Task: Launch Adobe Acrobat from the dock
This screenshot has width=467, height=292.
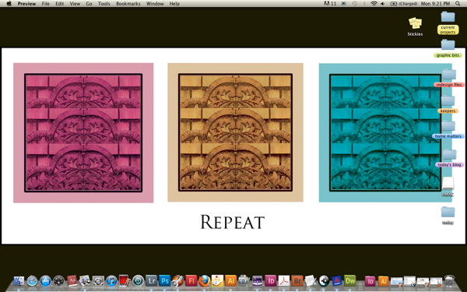Action: click(284, 281)
